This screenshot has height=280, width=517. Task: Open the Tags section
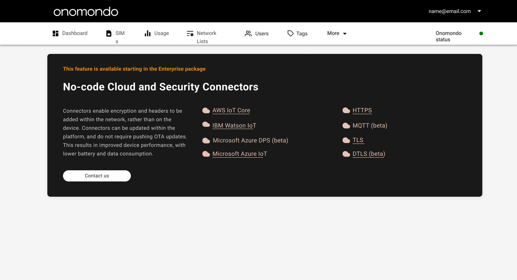[297, 33]
